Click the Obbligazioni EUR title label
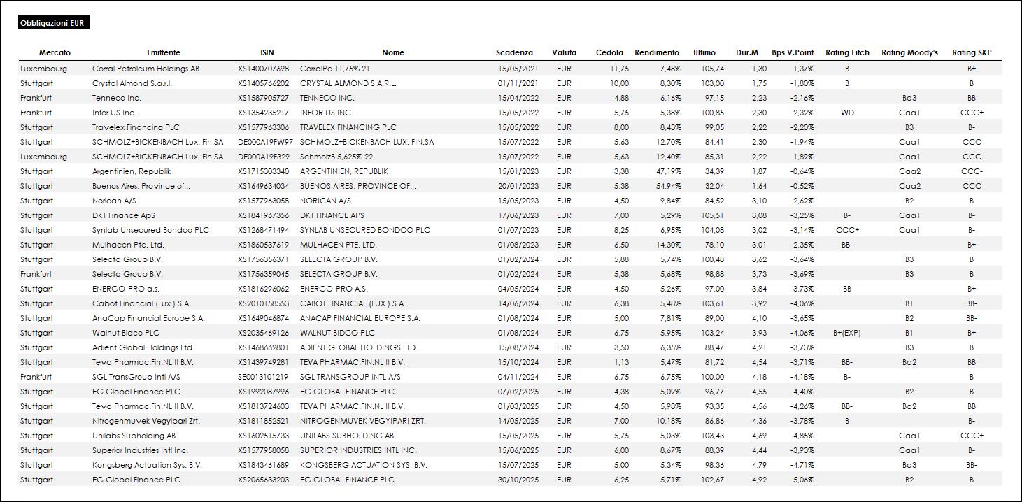Image resolution: width=1022 pixels, height=502 pixels. tap(52, 24)
